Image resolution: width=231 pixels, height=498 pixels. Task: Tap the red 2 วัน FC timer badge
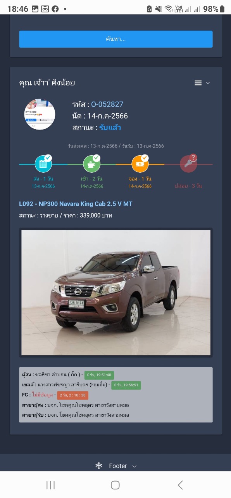pos(72,395)
